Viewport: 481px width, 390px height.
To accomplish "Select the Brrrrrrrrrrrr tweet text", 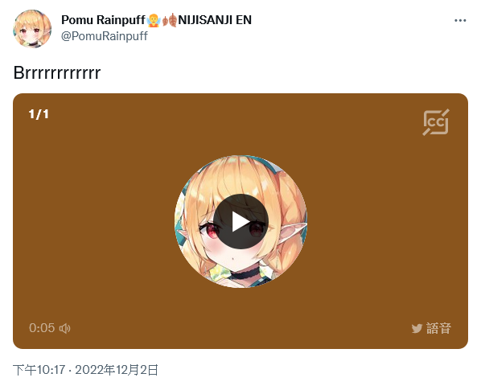I will 57,73.
